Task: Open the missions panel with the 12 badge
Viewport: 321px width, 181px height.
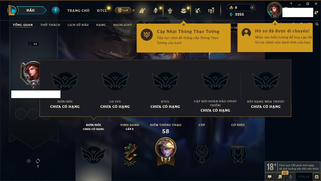Action: pos(280,176)
